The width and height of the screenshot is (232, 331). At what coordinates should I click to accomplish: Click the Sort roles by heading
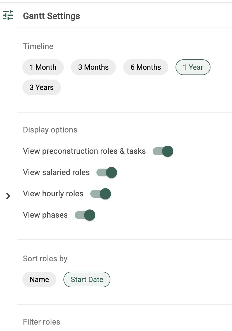point(45,258)
